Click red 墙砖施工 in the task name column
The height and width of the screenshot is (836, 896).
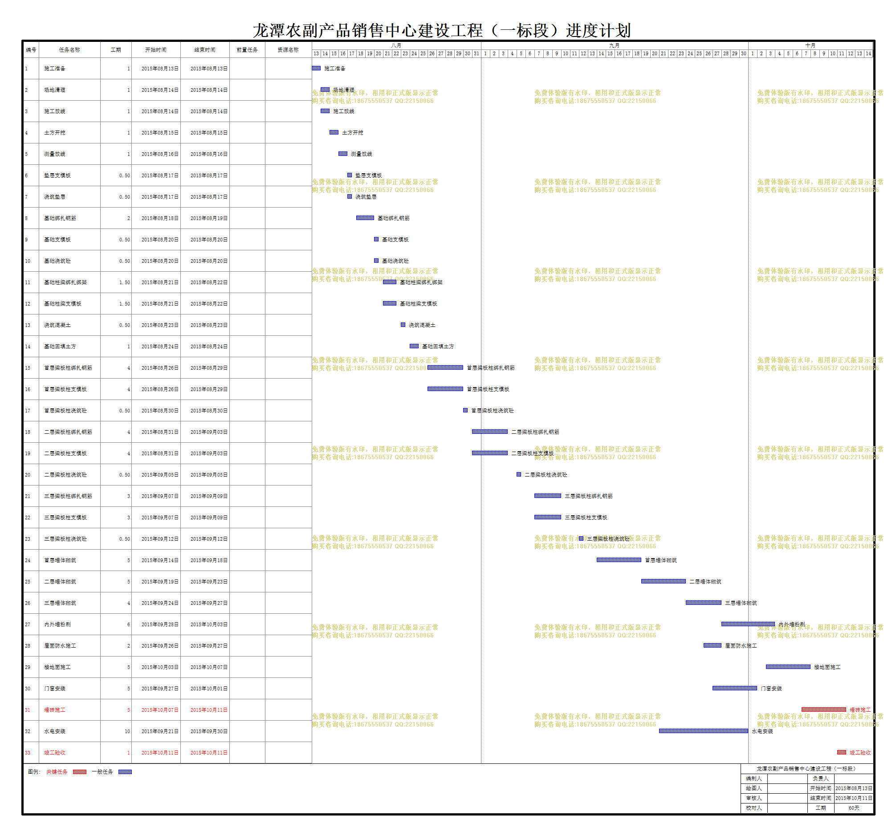54,710
